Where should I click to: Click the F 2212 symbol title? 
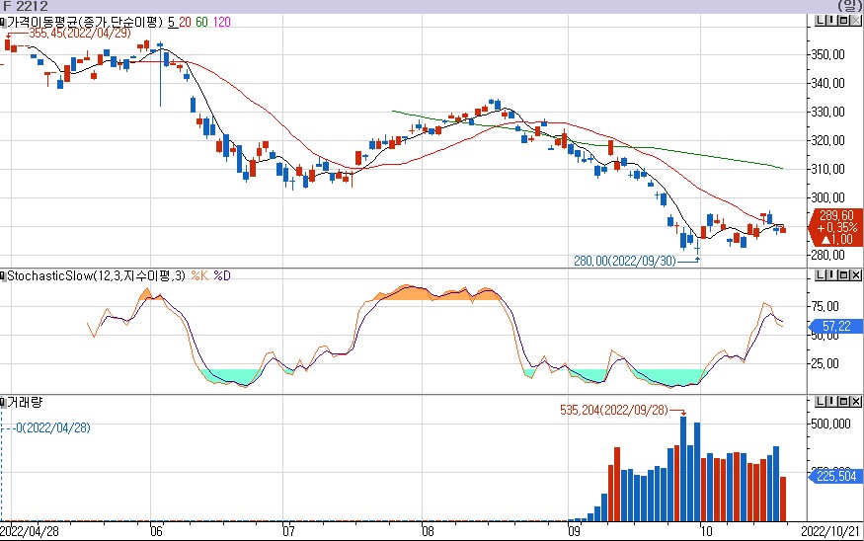pos(26,6)
